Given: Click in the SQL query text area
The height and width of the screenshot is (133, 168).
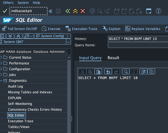Looking at the screenshot, I should [123, 104].
